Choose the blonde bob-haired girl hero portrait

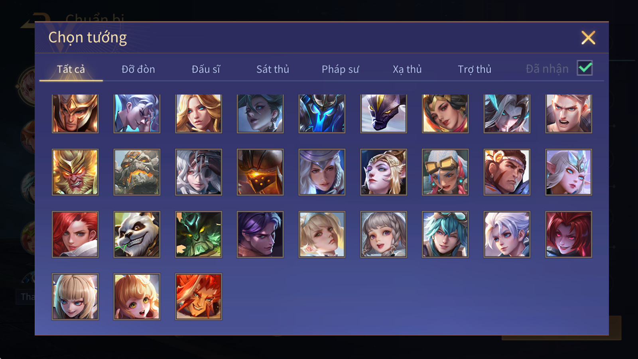[x=75, y=296]
